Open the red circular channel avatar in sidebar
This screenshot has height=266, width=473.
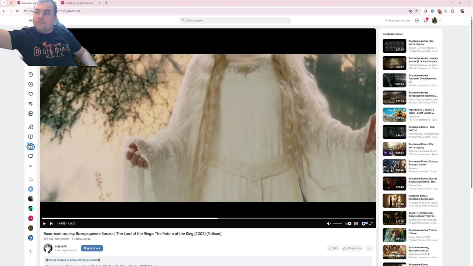(x=31, y=218)
